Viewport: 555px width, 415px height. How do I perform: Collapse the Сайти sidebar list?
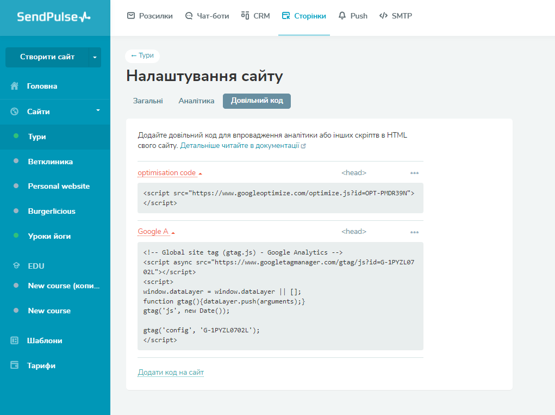pyautogui.click(x=98, y=110)
